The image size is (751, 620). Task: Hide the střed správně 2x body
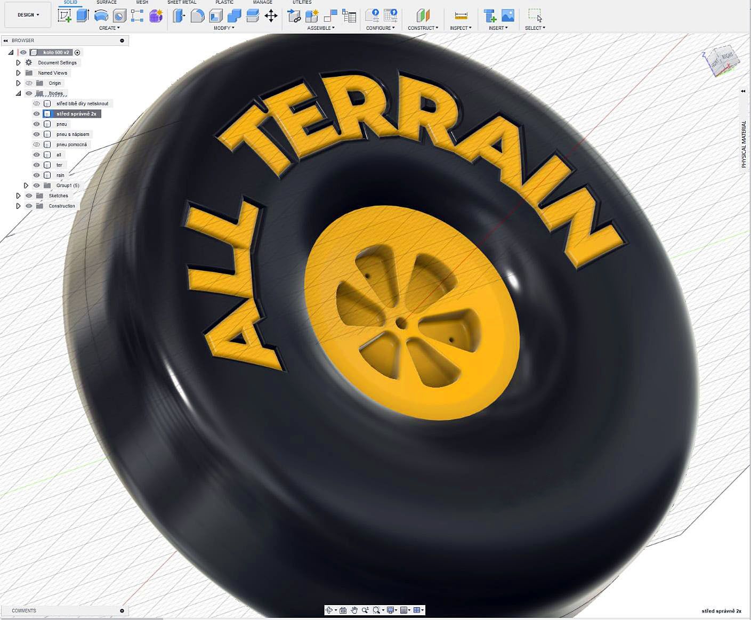(36, 114)
